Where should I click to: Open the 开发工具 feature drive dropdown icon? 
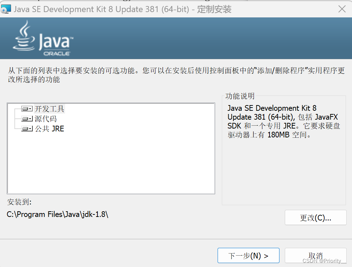click(x=27, y=109)
